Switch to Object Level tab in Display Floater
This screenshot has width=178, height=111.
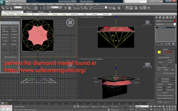14,27
